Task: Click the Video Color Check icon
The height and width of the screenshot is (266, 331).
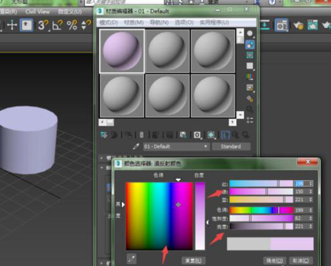Action: [250, 77]
